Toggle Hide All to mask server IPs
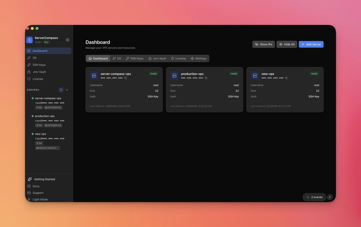The height and width of the screenshot is (227, 361). (287, 44)
